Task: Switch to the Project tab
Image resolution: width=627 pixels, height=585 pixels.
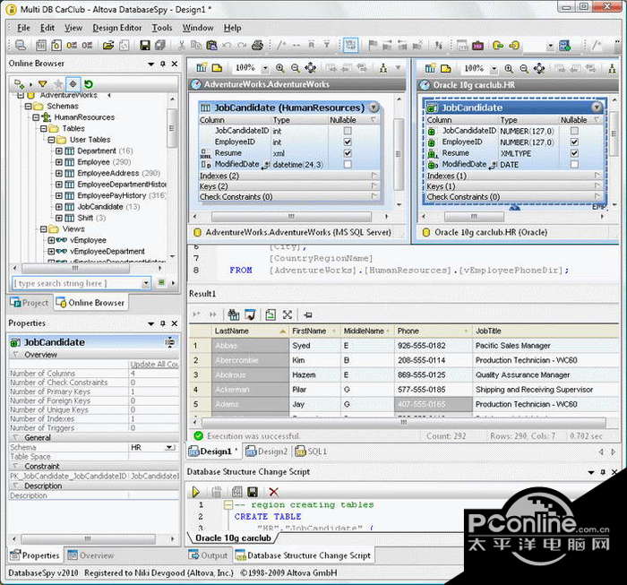Action: coord(30,303)
